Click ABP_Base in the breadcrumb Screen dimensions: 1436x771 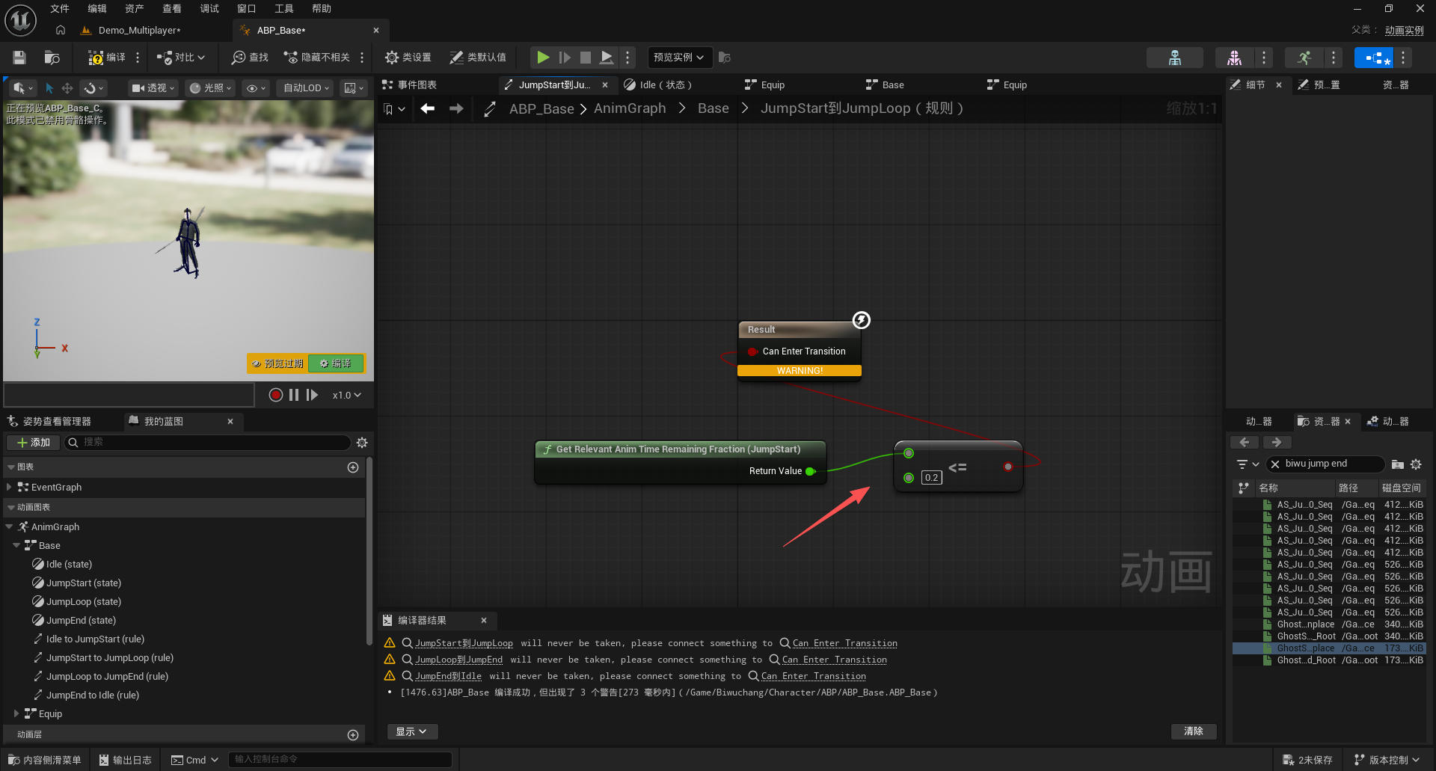coord(541,108)
